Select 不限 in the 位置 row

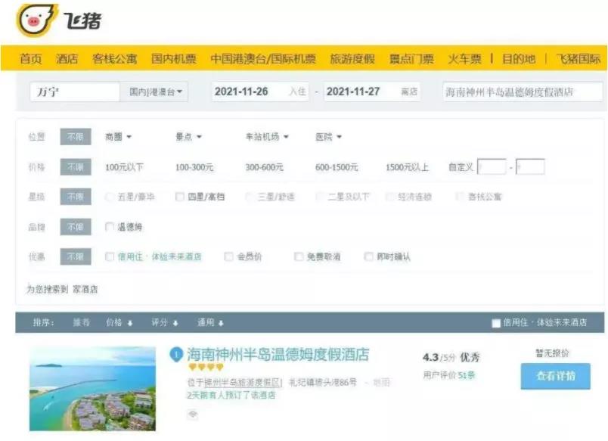(x=76, y=136)
